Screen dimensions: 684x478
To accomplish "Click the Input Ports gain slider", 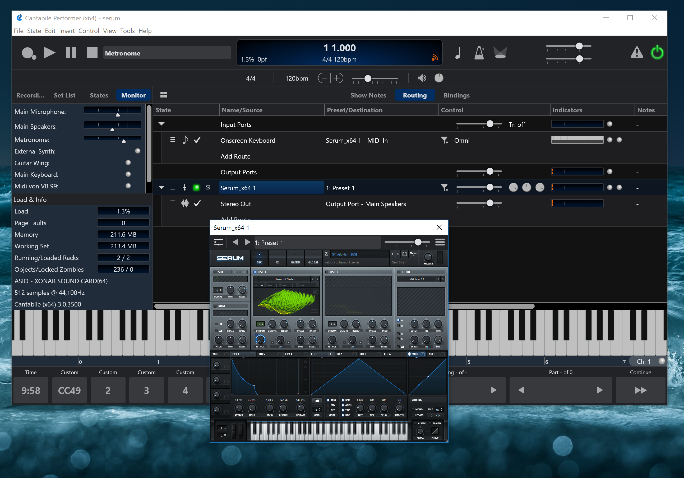I will pos(479,124).
